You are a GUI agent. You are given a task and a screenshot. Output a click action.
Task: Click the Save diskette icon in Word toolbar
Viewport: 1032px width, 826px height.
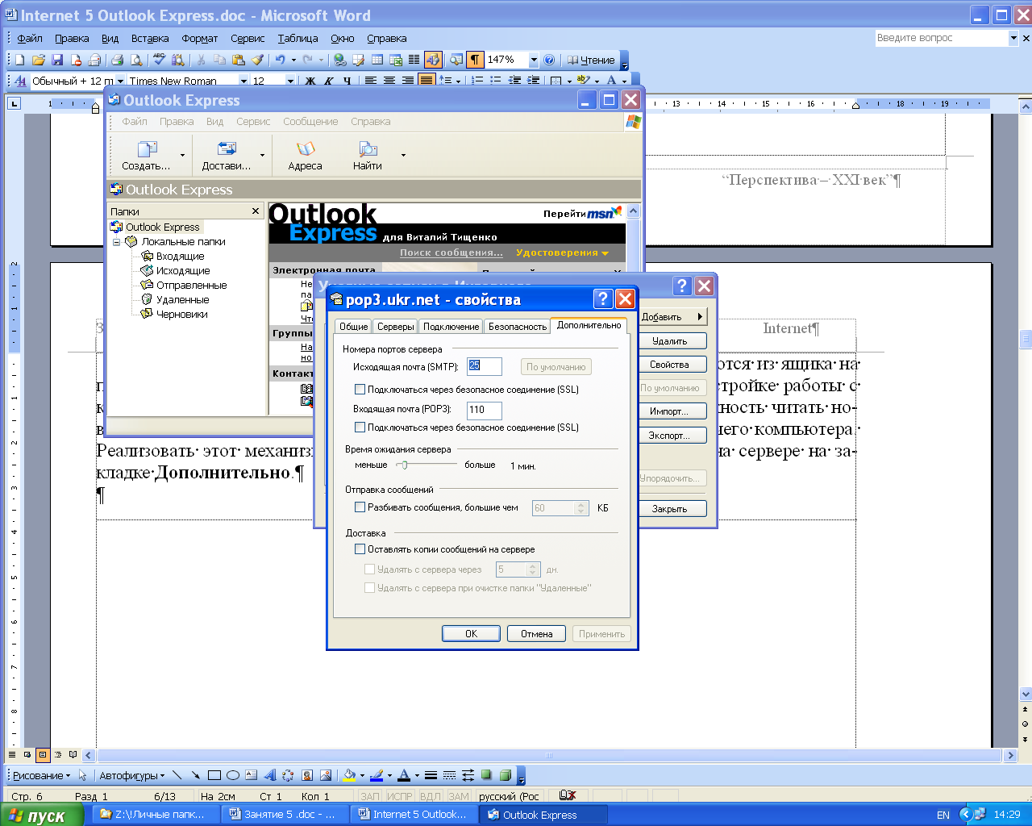(57, 60)
